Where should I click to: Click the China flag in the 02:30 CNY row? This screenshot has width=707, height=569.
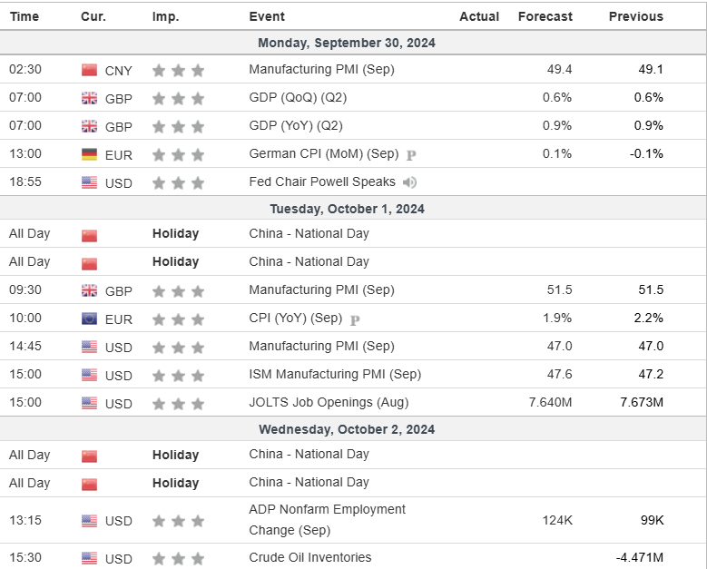pyautogui.click(x=89, y=70)
